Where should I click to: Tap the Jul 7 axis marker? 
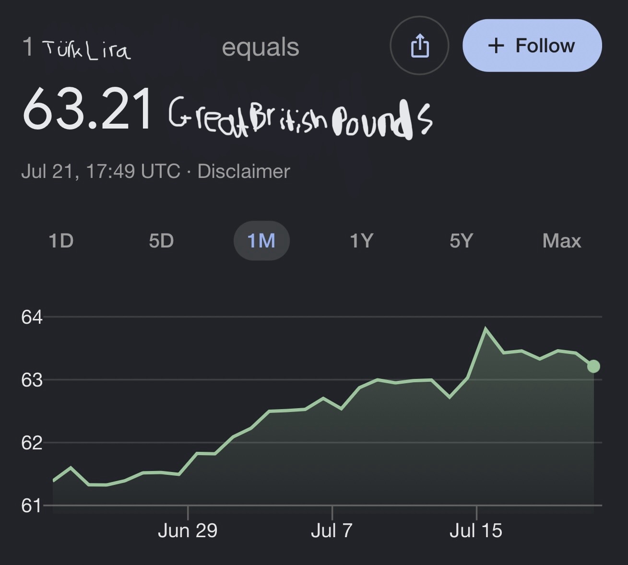coord(332,530)
